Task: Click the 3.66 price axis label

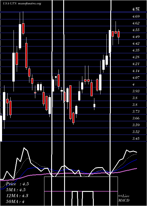Action: 136,118
